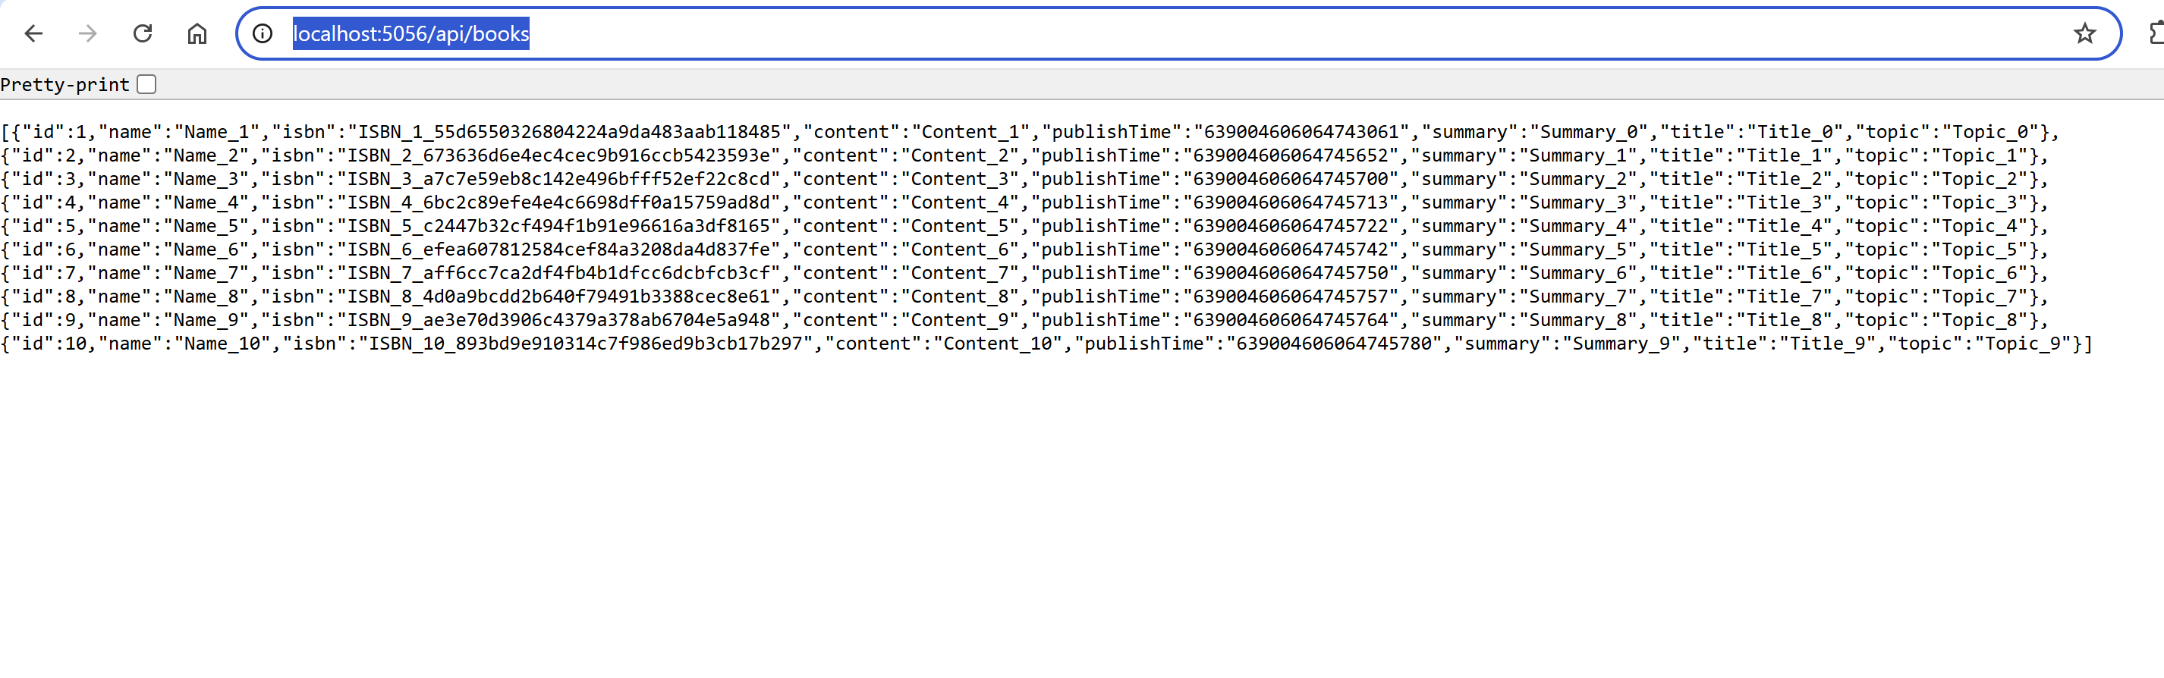
Task: Click the Name_8 value
Action: click(x=206, y=297)
